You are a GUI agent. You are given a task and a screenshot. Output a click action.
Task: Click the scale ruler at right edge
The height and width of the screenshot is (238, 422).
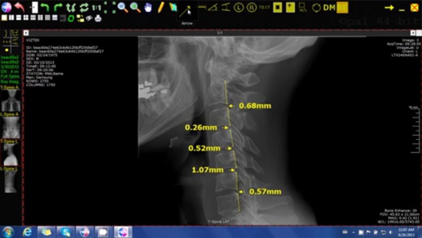414,130
